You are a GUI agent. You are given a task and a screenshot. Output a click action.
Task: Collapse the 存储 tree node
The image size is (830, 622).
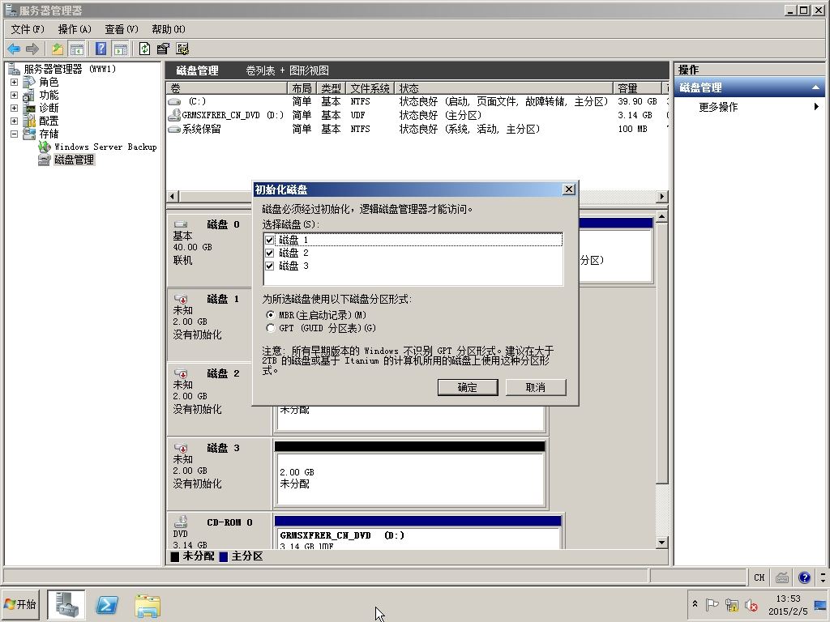click(15, 134)
